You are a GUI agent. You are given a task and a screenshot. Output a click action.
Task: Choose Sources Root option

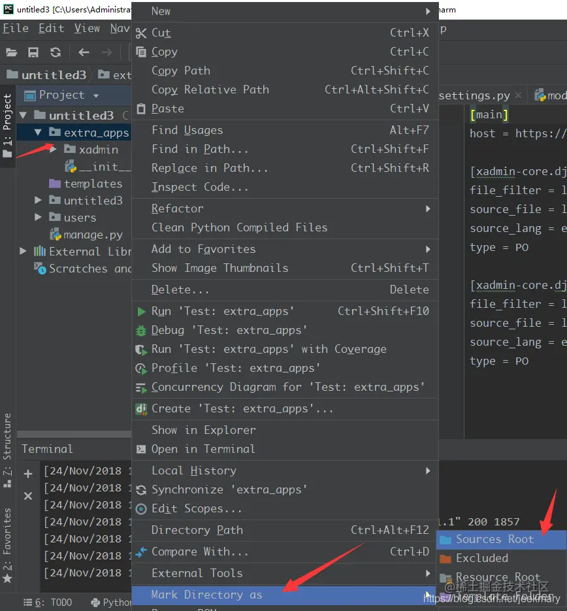point(502,539)
